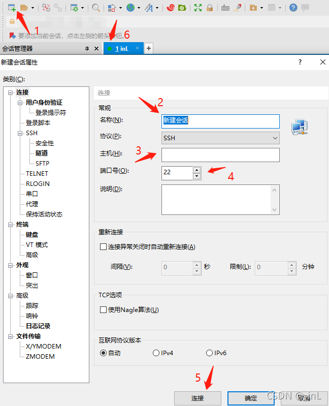Image resolution: width=329 pixels, height=406 pixels.
Task: Click the window layout icon
Action: point(272,8)
